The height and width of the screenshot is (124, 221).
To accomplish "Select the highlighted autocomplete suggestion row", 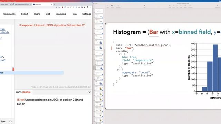I will pos(32,73).
